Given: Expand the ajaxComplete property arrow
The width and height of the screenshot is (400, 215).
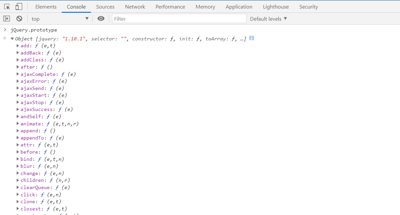Looking at the screenshot, I should (x=18, y=74).
